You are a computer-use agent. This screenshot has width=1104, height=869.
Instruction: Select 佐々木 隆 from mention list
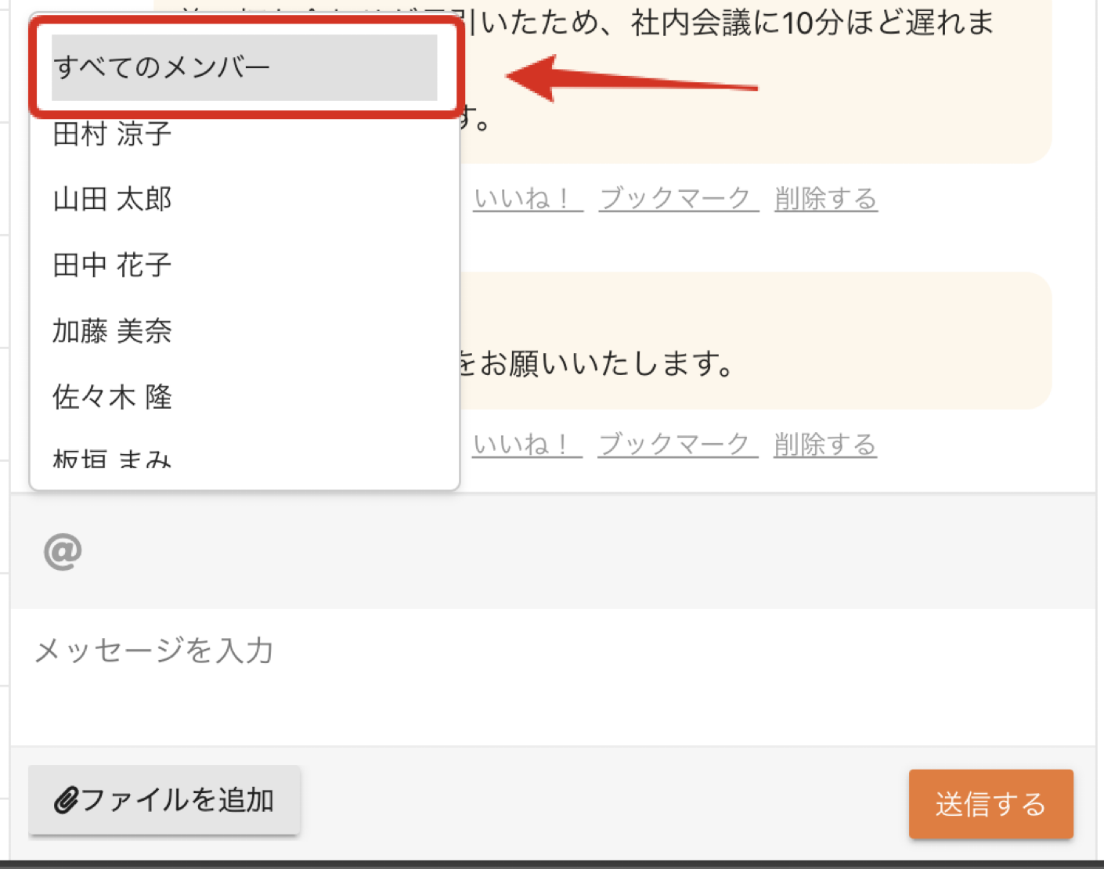pyautogui.click(x=244, y=397)
